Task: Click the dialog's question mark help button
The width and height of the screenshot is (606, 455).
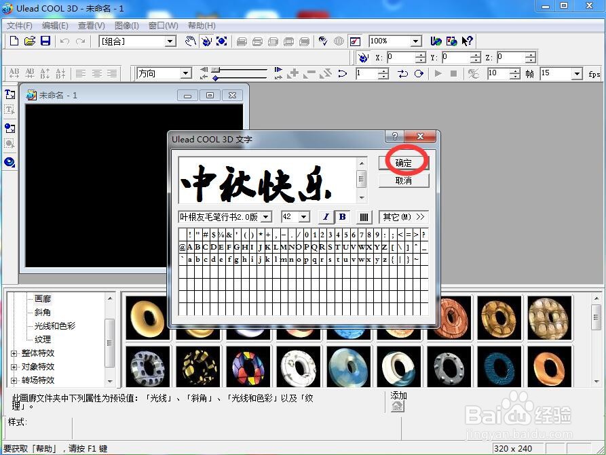Action: (394, 136)
